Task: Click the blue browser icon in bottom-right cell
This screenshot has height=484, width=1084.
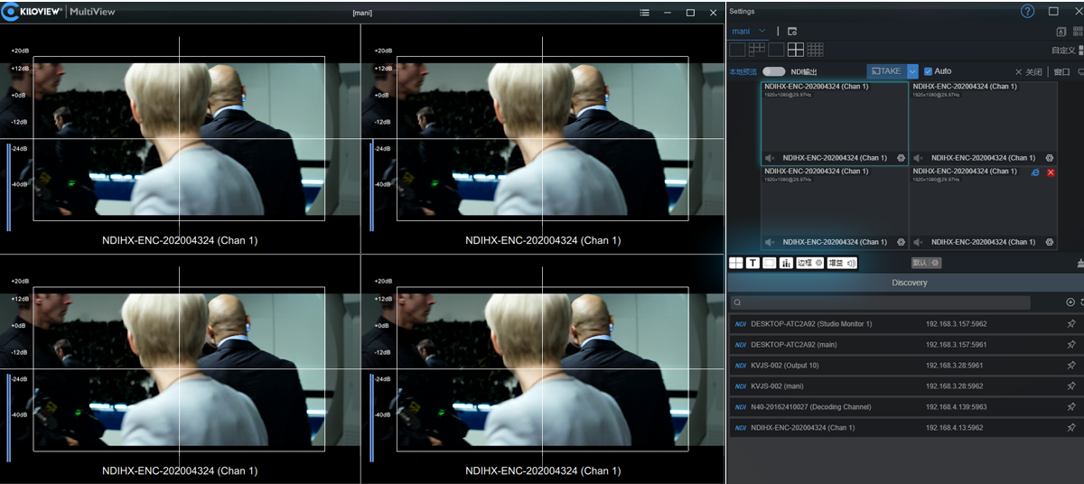Action: pyautogui.click(x=1035, y=172)
